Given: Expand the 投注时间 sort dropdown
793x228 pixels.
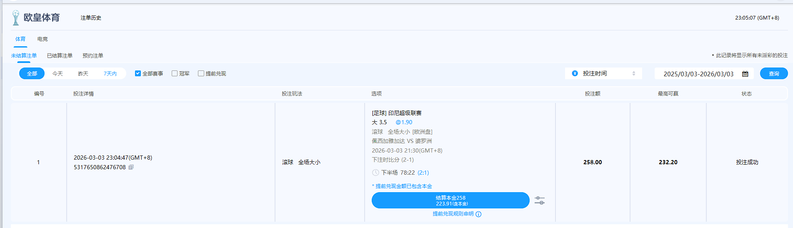Looking at the screenshot, I should point(603,73).
